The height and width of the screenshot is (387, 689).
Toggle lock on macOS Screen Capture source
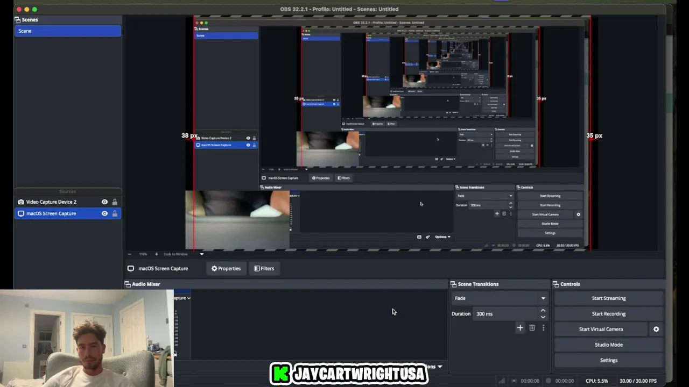(x=115, y=213)
